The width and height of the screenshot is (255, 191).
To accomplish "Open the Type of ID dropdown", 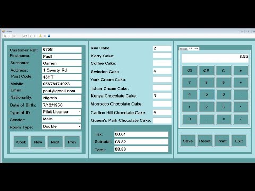I will click(x=80, y=112).
